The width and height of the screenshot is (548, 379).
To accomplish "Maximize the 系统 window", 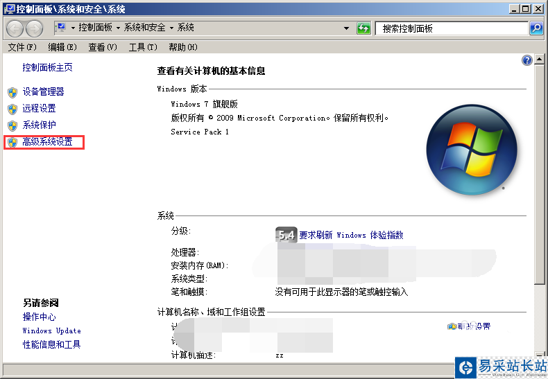I will [x=525, y=9].
